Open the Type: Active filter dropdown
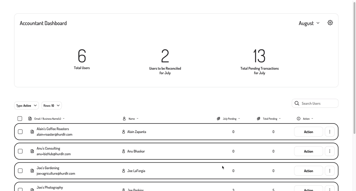The width and height of the screenshot is (356, 191). tap(26, 105)
